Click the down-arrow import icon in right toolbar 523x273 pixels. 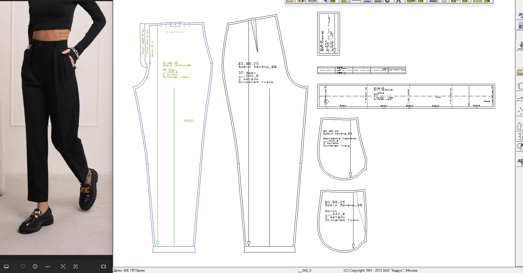(x=520, y=45)
